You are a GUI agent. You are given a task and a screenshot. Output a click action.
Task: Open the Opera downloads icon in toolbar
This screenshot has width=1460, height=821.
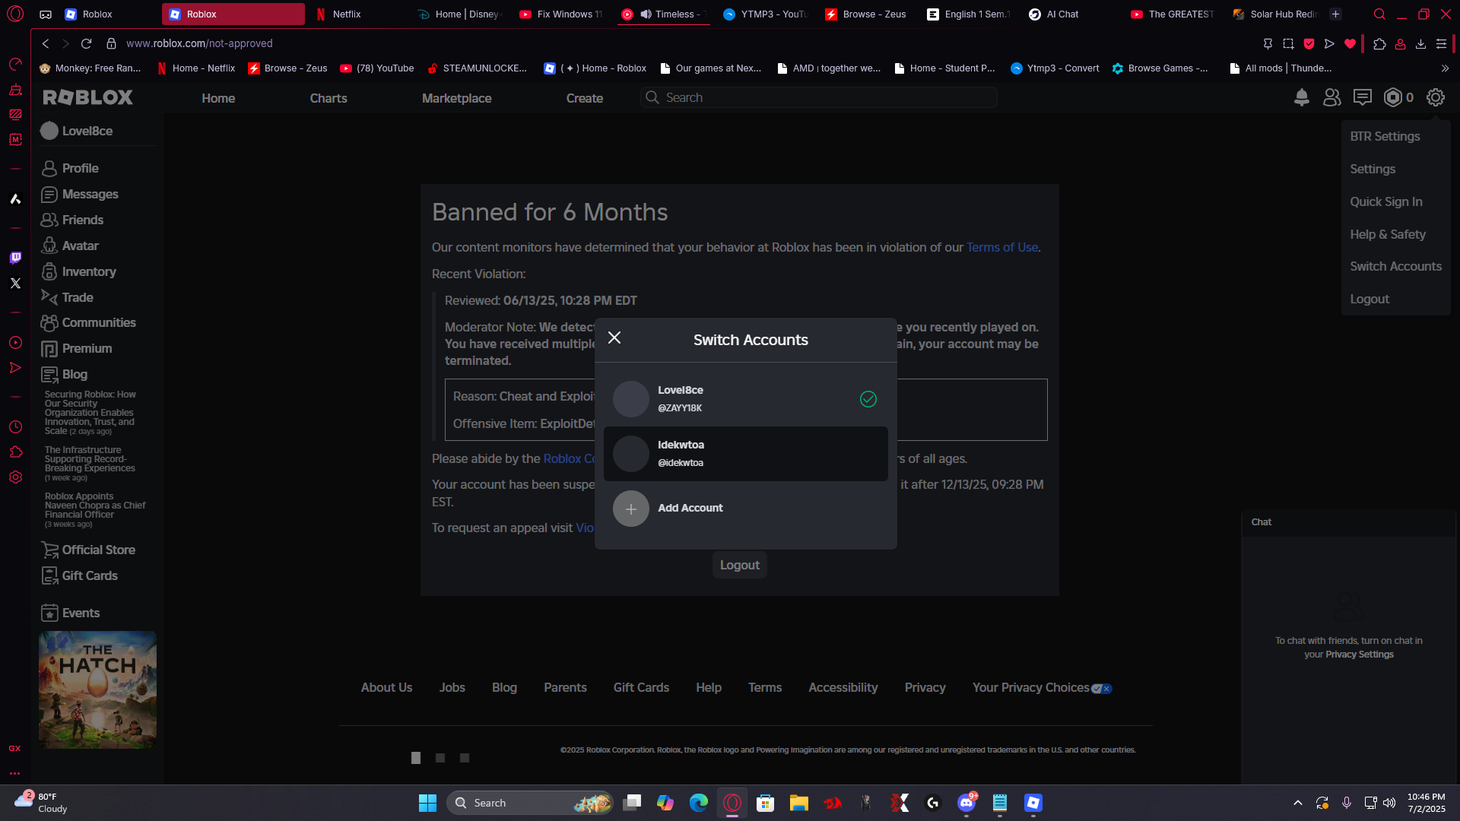tap(1420, 44)
